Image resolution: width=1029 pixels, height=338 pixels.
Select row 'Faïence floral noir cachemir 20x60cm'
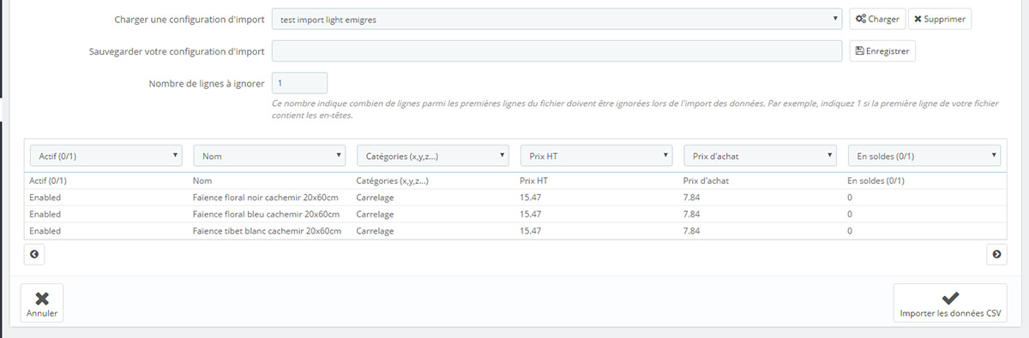click(515, 197)
